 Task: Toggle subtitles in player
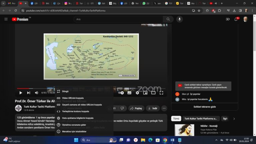pyautogui.click(x=129, y=93)
